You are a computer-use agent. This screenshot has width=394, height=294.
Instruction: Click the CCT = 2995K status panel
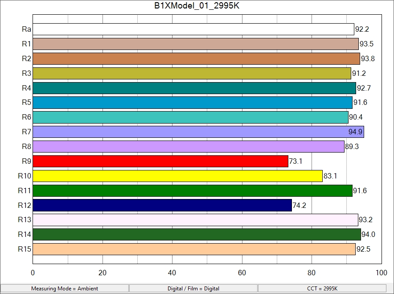(x=322, y=289)
